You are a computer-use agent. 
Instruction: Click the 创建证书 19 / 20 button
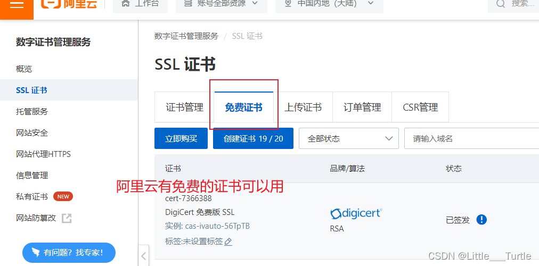254,138
